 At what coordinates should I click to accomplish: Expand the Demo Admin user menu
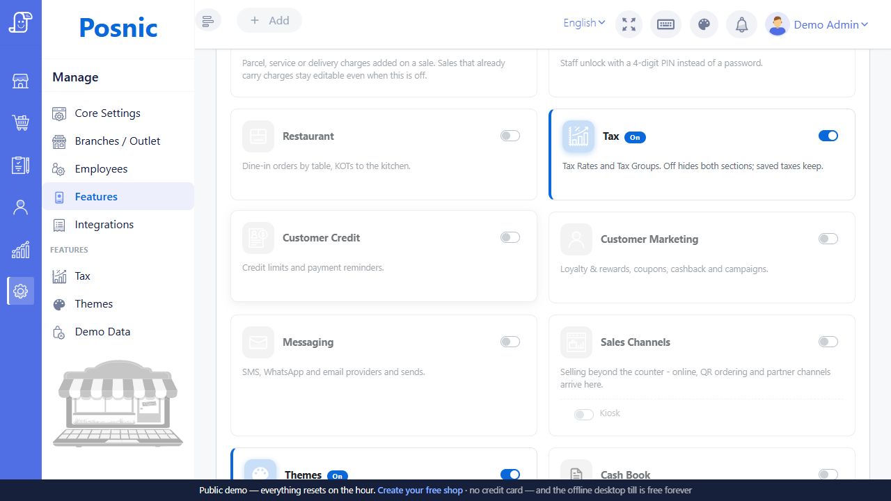click(830, 24)
